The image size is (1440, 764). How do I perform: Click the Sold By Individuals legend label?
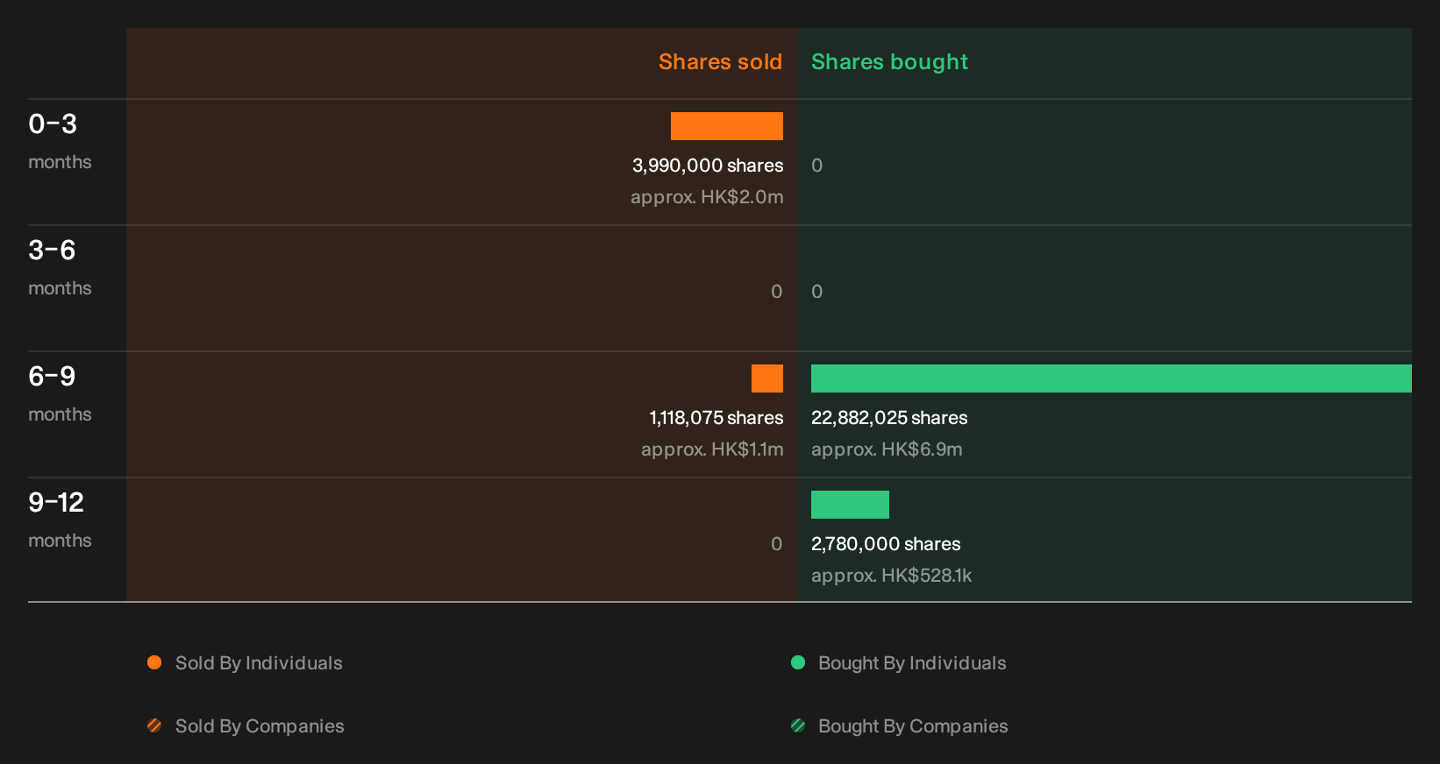click(x=259, y=663)
